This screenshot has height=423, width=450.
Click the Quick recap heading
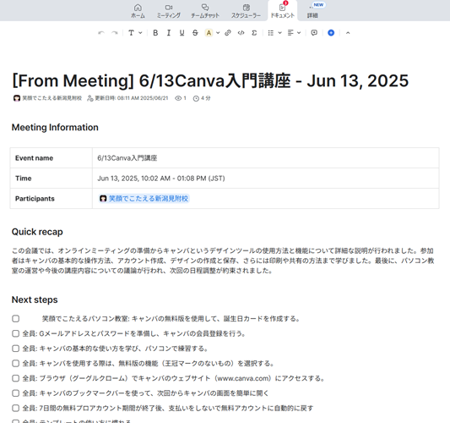click(37, 232)
